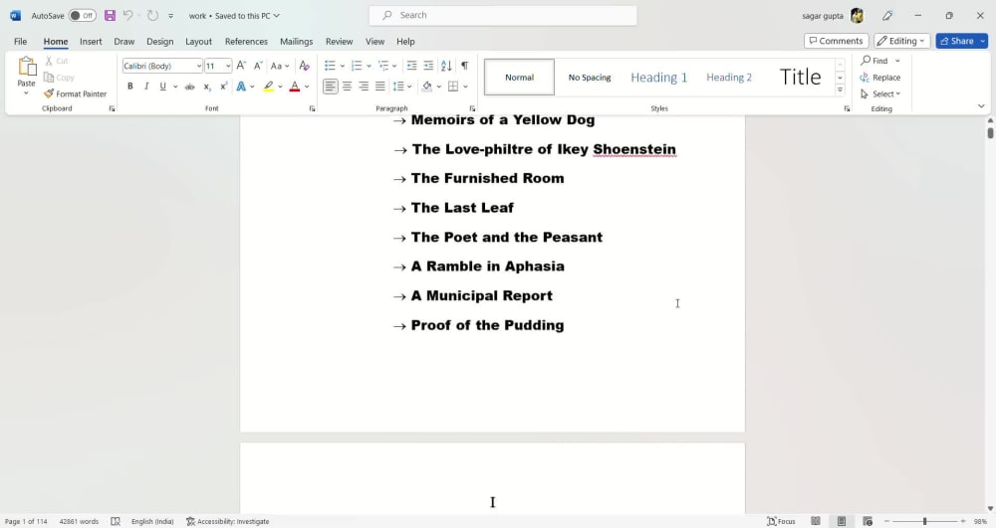
Task: Decrease font size with shrink icon
Action: 258,66
